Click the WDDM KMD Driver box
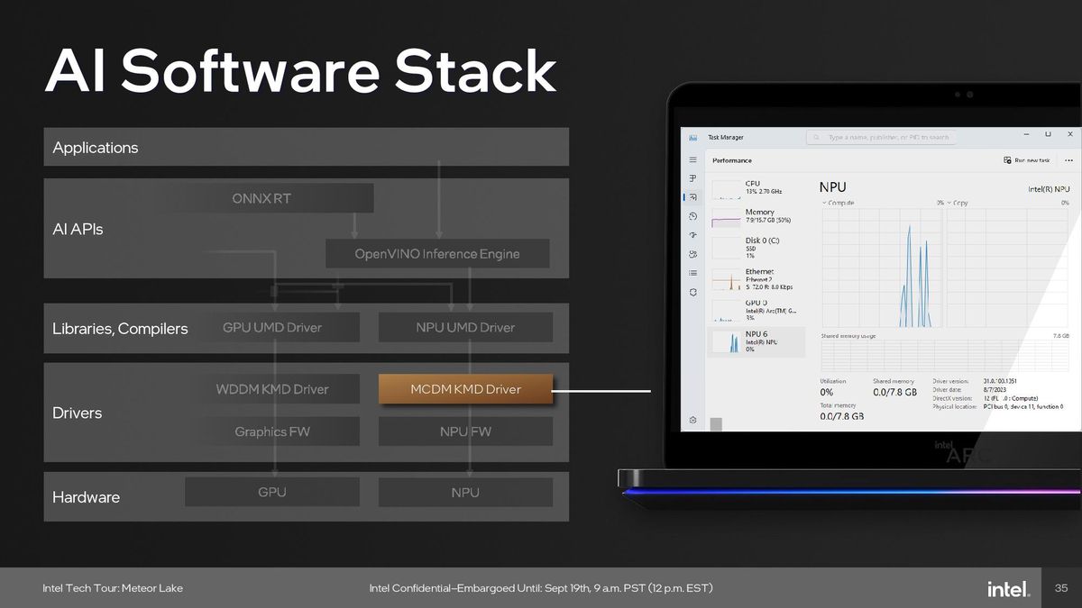This screenshot has height=608, width=1082. [272, 389]
